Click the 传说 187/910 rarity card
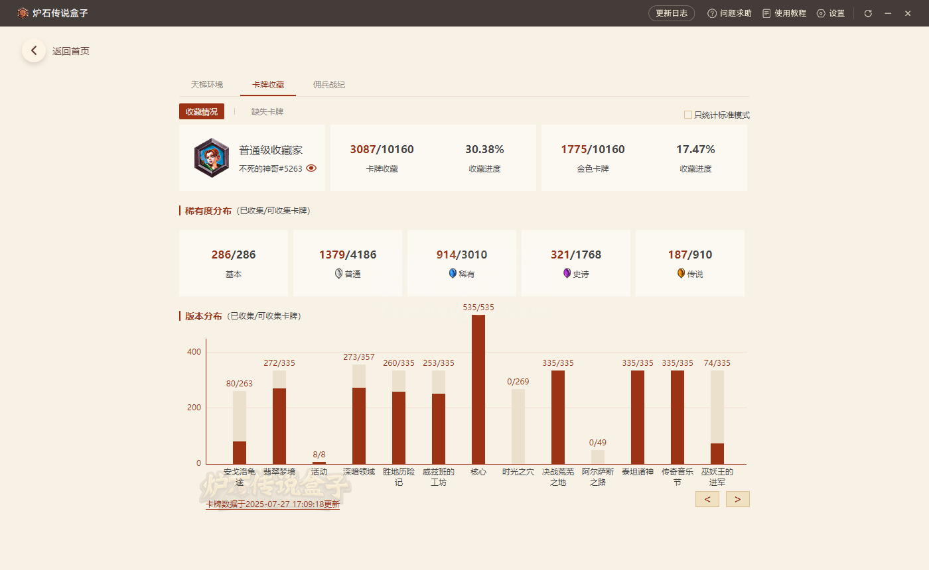The image size is (929, 570). pyautogui.click(x=690, y=263)
